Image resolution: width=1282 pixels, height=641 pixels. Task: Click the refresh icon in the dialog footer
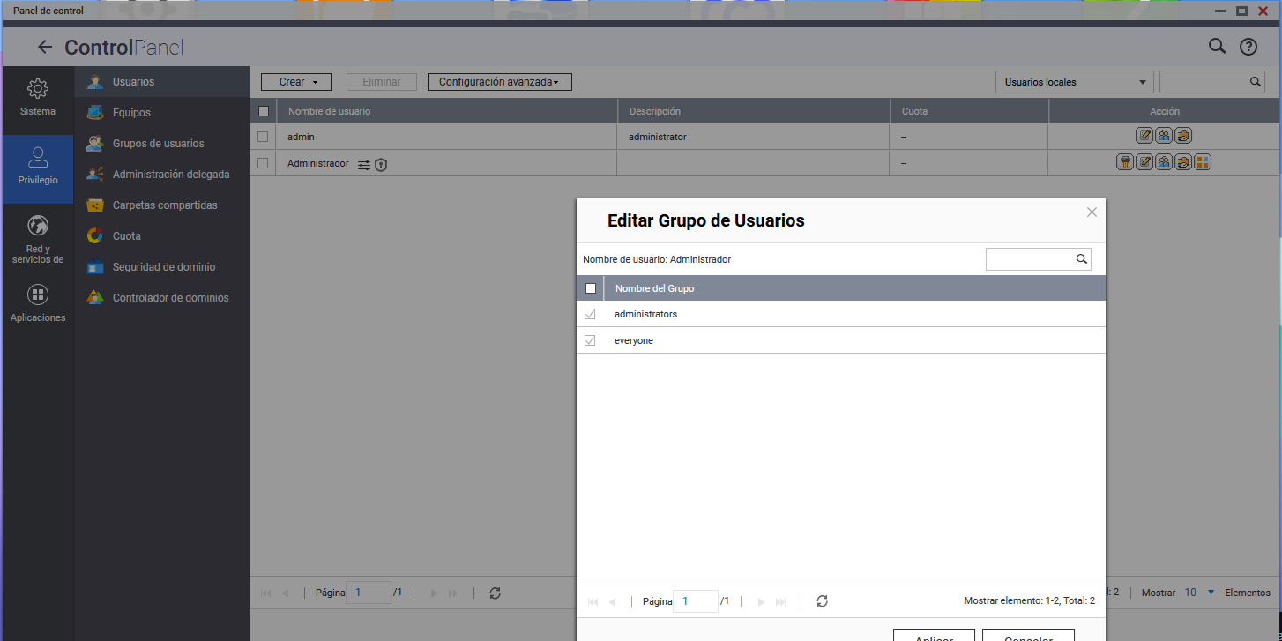(822, 601)
